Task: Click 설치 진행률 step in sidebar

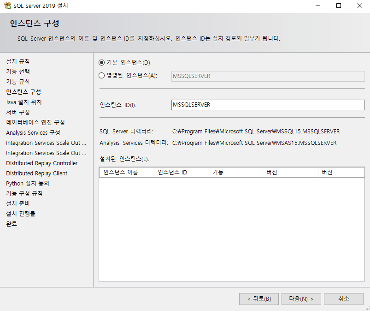Action: click(21, 214)
